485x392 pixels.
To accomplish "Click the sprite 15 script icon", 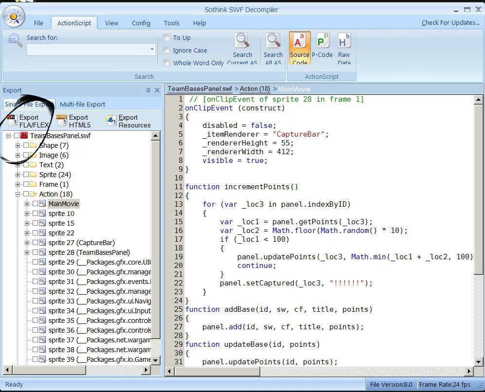I will 43,223.
